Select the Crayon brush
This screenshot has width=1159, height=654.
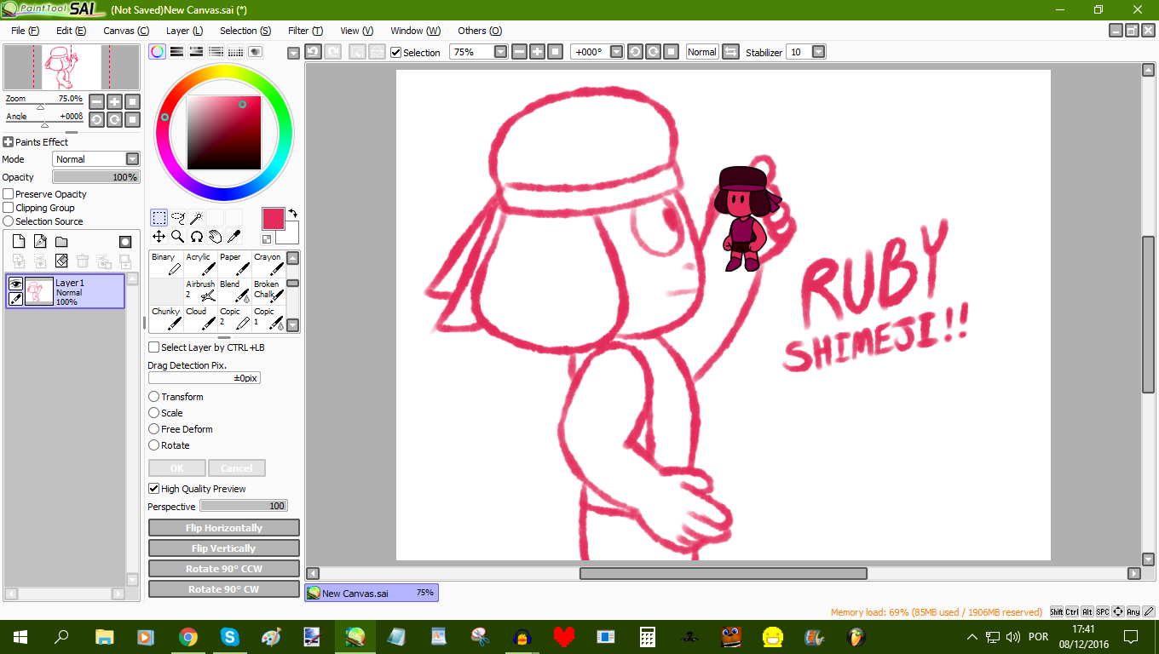click(268, 264)
